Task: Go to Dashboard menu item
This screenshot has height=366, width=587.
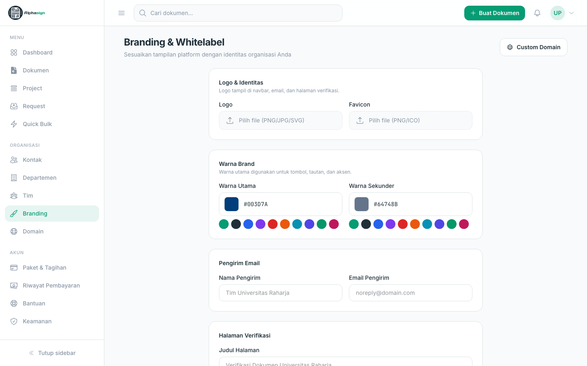Action: 52,52
